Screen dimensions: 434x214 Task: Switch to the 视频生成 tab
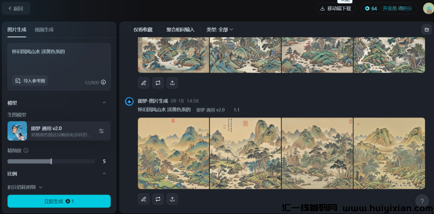click(x=43, y=29)
